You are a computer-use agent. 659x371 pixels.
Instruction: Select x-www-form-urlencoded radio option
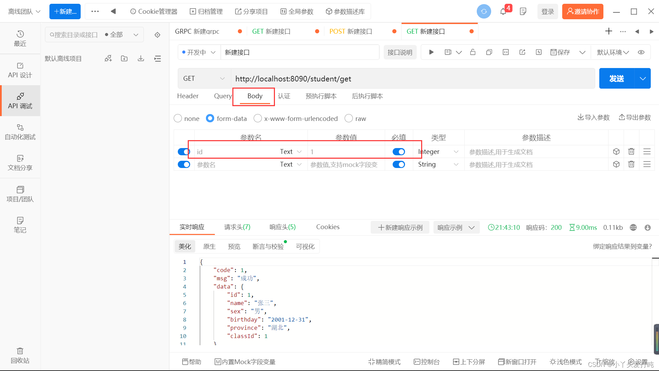[257, 118]
